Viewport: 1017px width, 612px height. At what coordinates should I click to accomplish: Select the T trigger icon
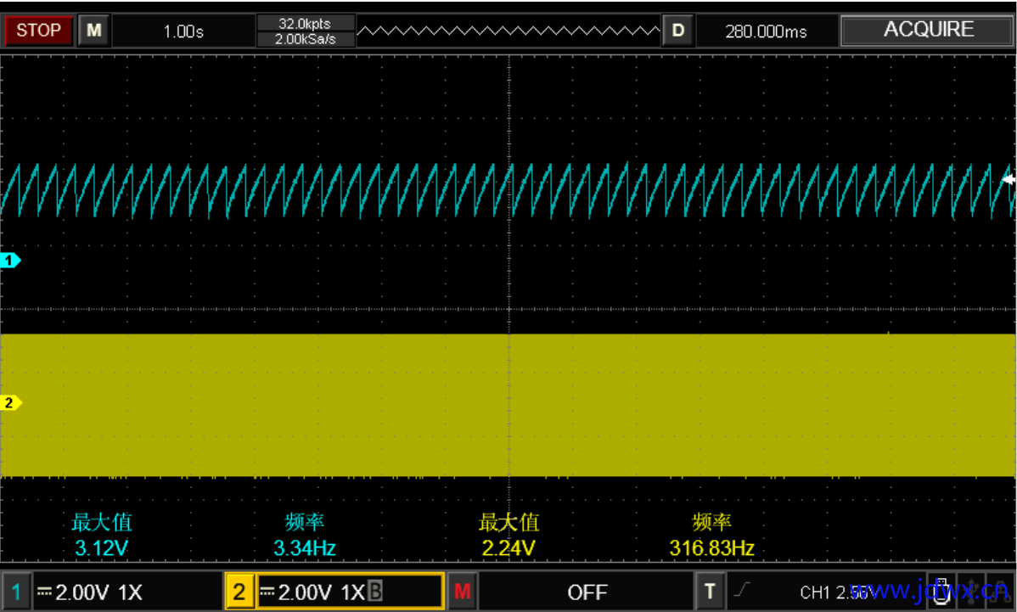(710, 592)
